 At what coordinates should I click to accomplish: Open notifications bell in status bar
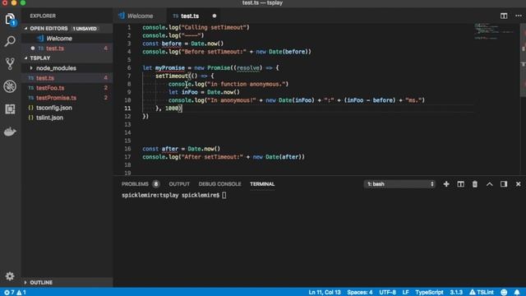tap(517, 292)
